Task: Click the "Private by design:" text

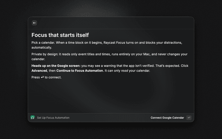Action: [45, 54]
